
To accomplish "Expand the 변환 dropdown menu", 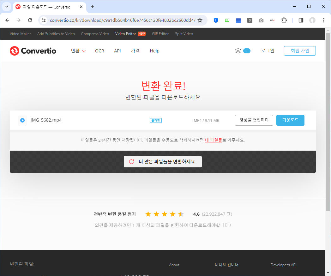I will (78, 51).
